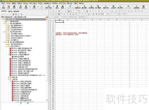The height and width of the screenshot is (110, 149).
Task: Click the X delete icon in tree toolbar
Action: (x=18, y=14)
